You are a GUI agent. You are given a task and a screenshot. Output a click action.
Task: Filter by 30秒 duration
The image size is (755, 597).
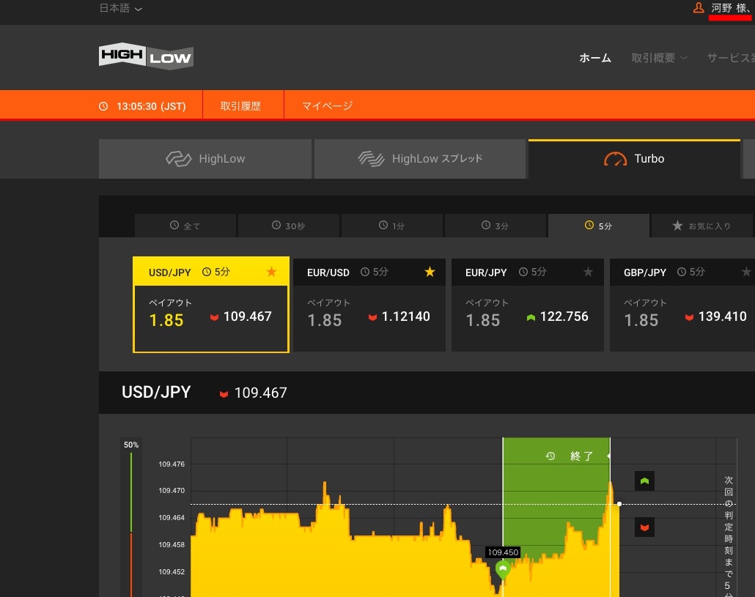click(288, 226)
